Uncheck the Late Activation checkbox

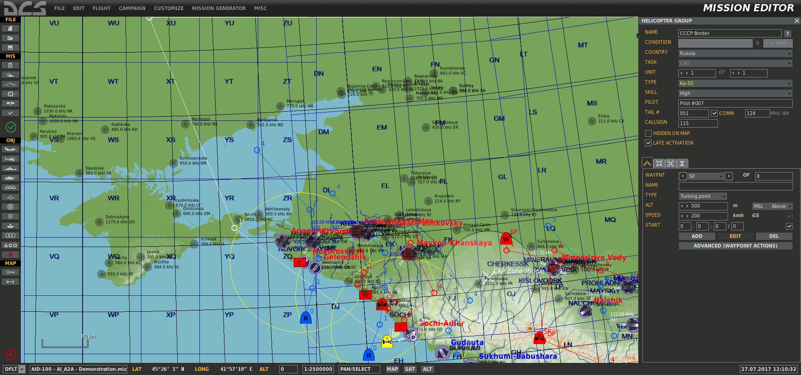pyautogui.click(x=648, y=143)
